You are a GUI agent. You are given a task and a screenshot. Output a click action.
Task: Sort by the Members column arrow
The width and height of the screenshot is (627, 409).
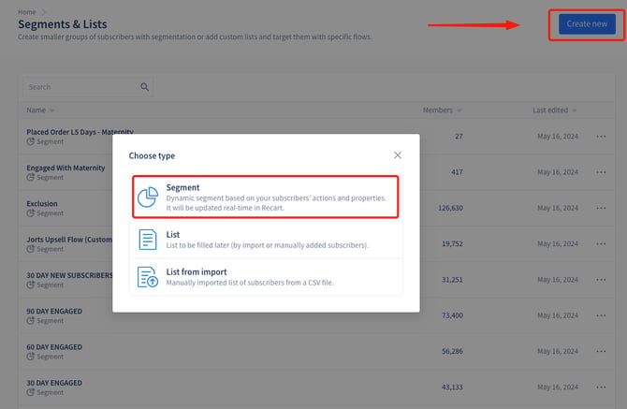pyautogui.click(x=459, y=110)
